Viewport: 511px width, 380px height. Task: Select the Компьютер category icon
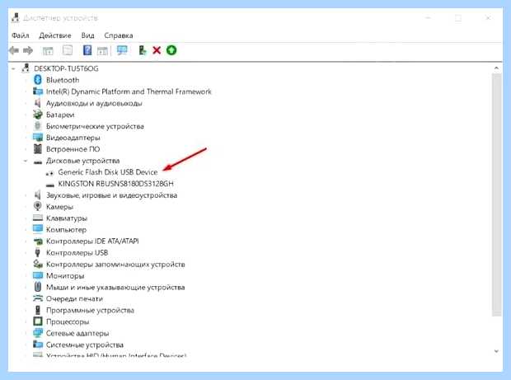(x=38, y=229)
